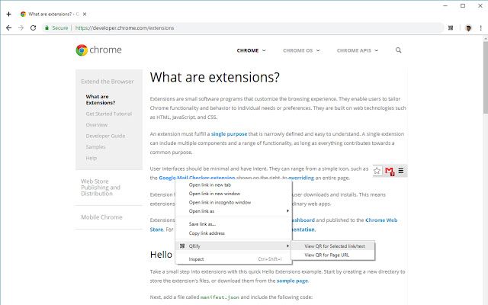Open the user profile avatar
Viewport: 488px width, 305px height.
pos(468,27)
